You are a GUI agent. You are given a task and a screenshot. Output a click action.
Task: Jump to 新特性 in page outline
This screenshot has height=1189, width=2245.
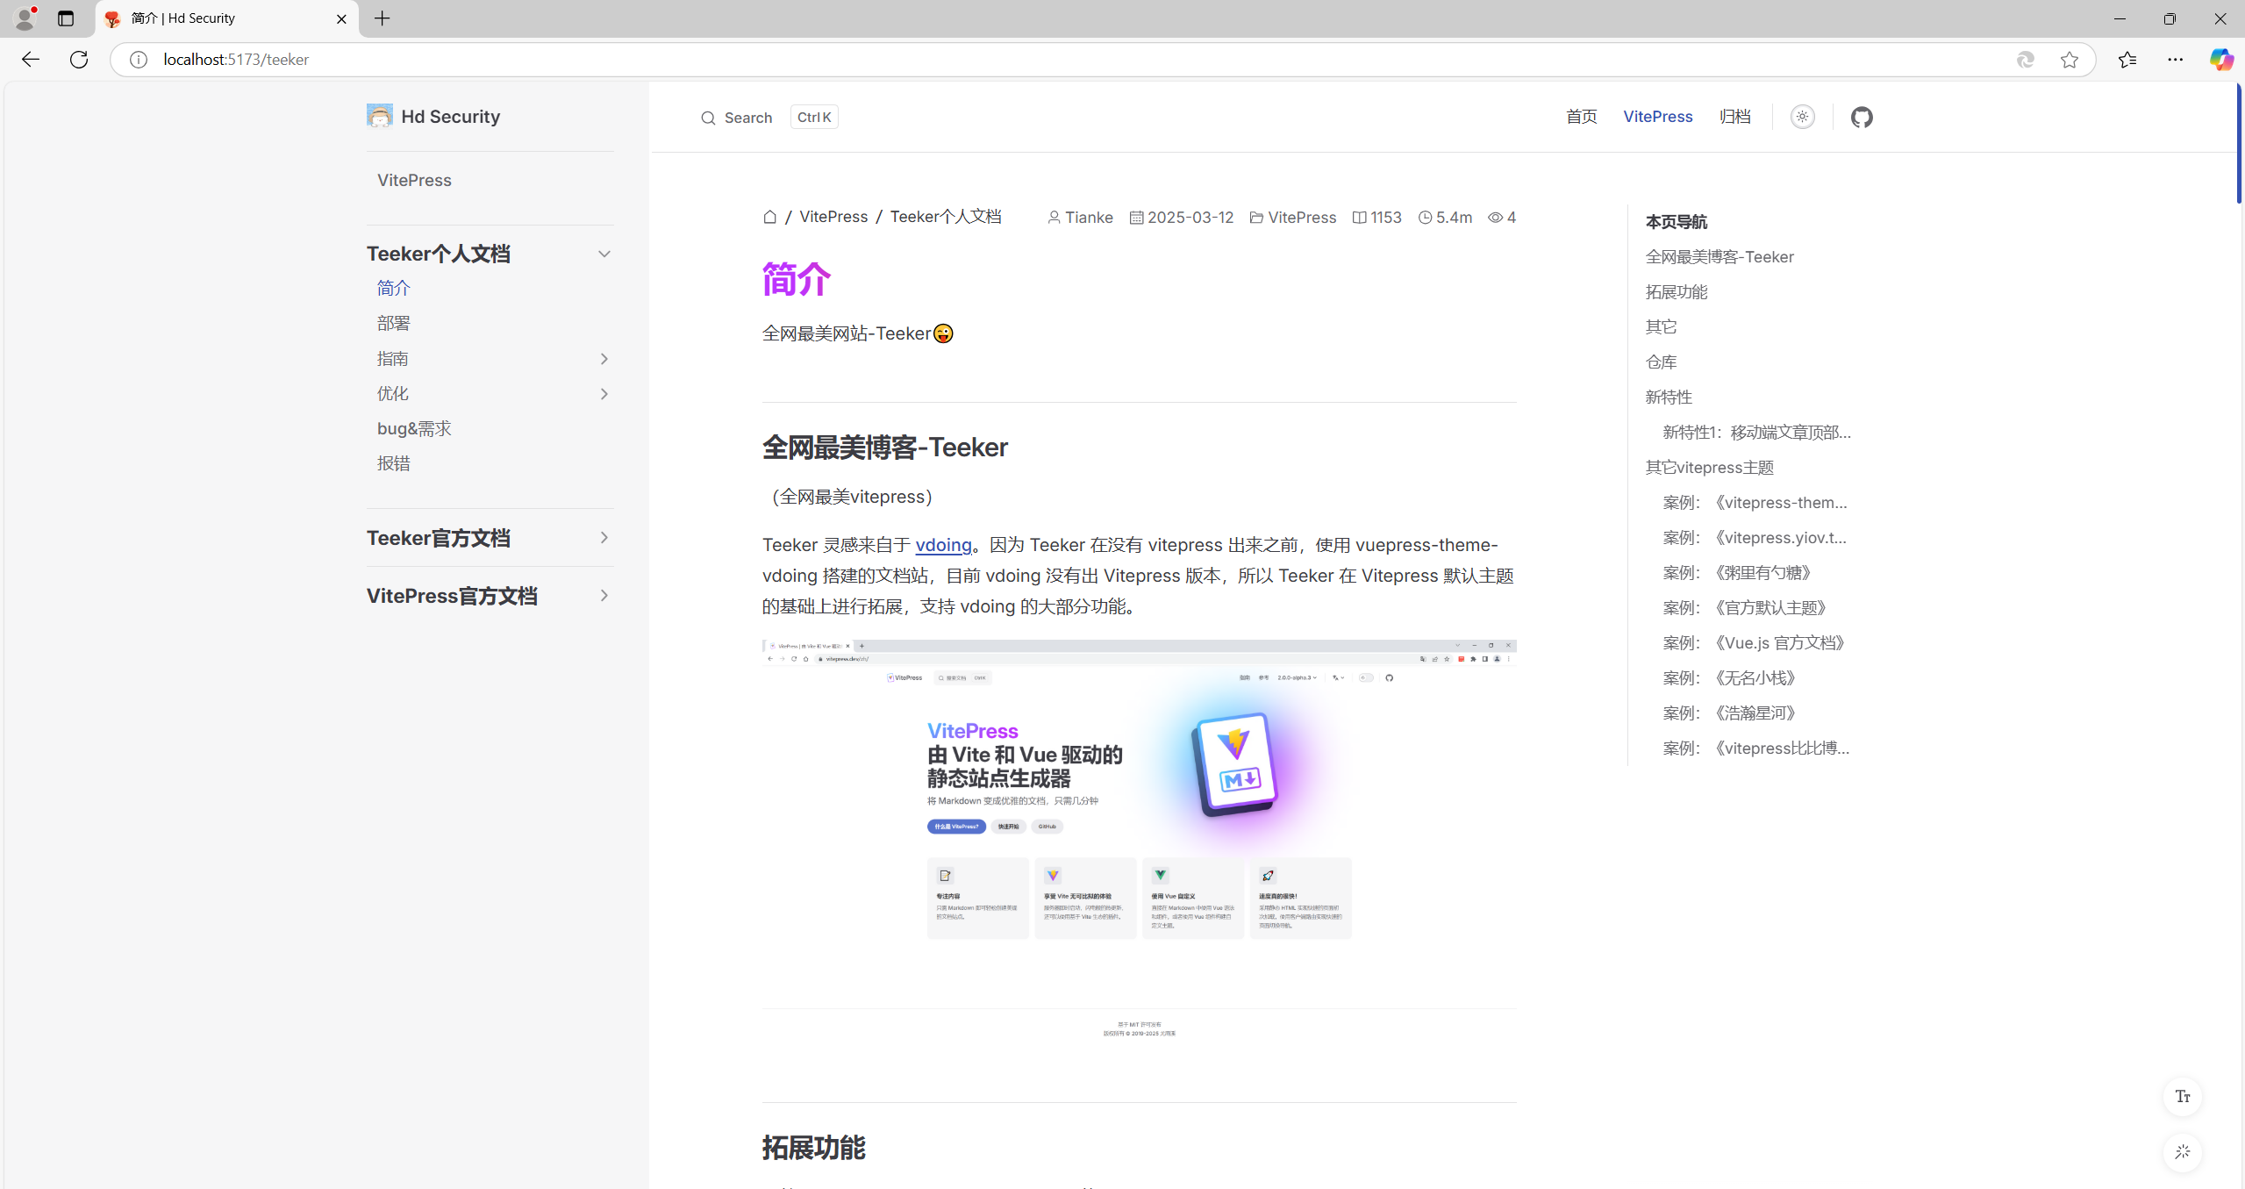[1668, 397]
